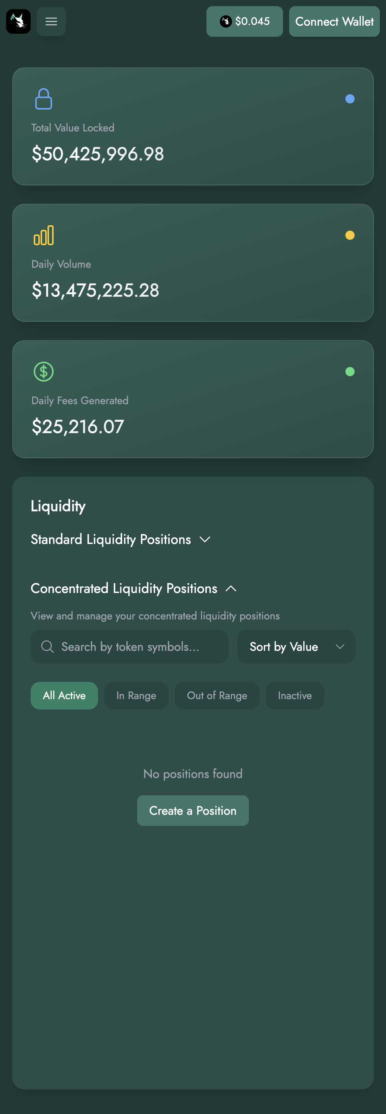Switch to the Inactive filter tab
386x1114 pixels.
pyautogui.click(x=295, y=695)
